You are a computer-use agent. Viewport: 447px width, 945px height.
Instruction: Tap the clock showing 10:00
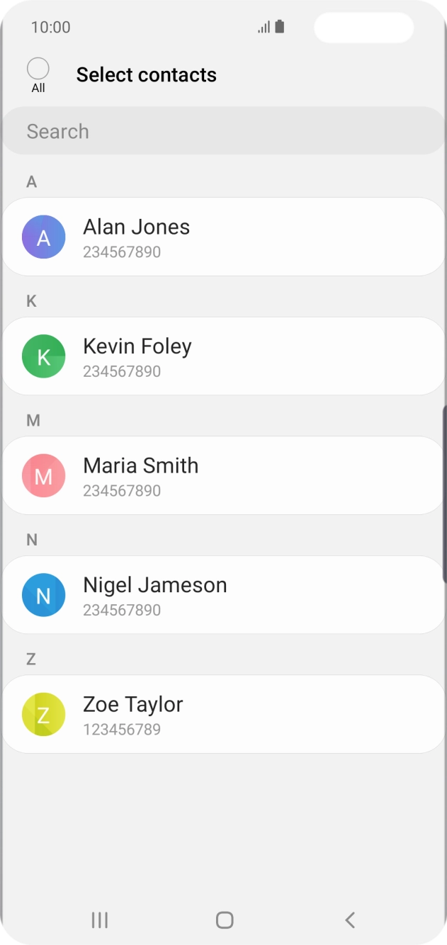click(51, 28)
